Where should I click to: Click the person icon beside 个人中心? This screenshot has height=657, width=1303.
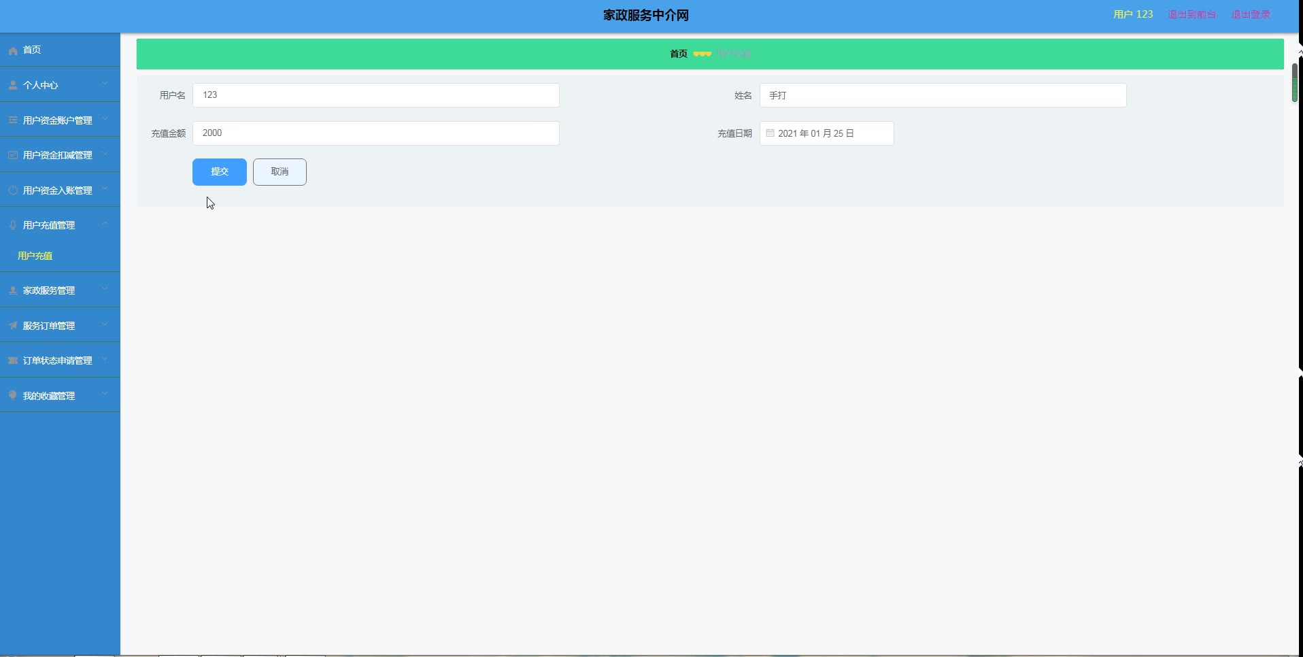pyautogui.click(x=13, y=86)
